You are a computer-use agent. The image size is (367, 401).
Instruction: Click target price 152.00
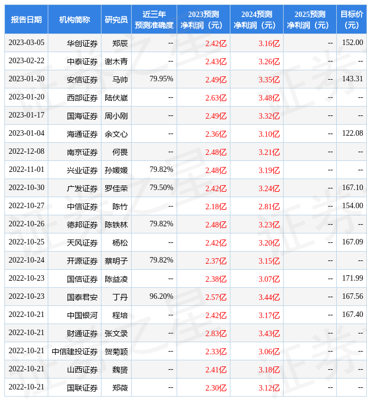click(352, 42)
